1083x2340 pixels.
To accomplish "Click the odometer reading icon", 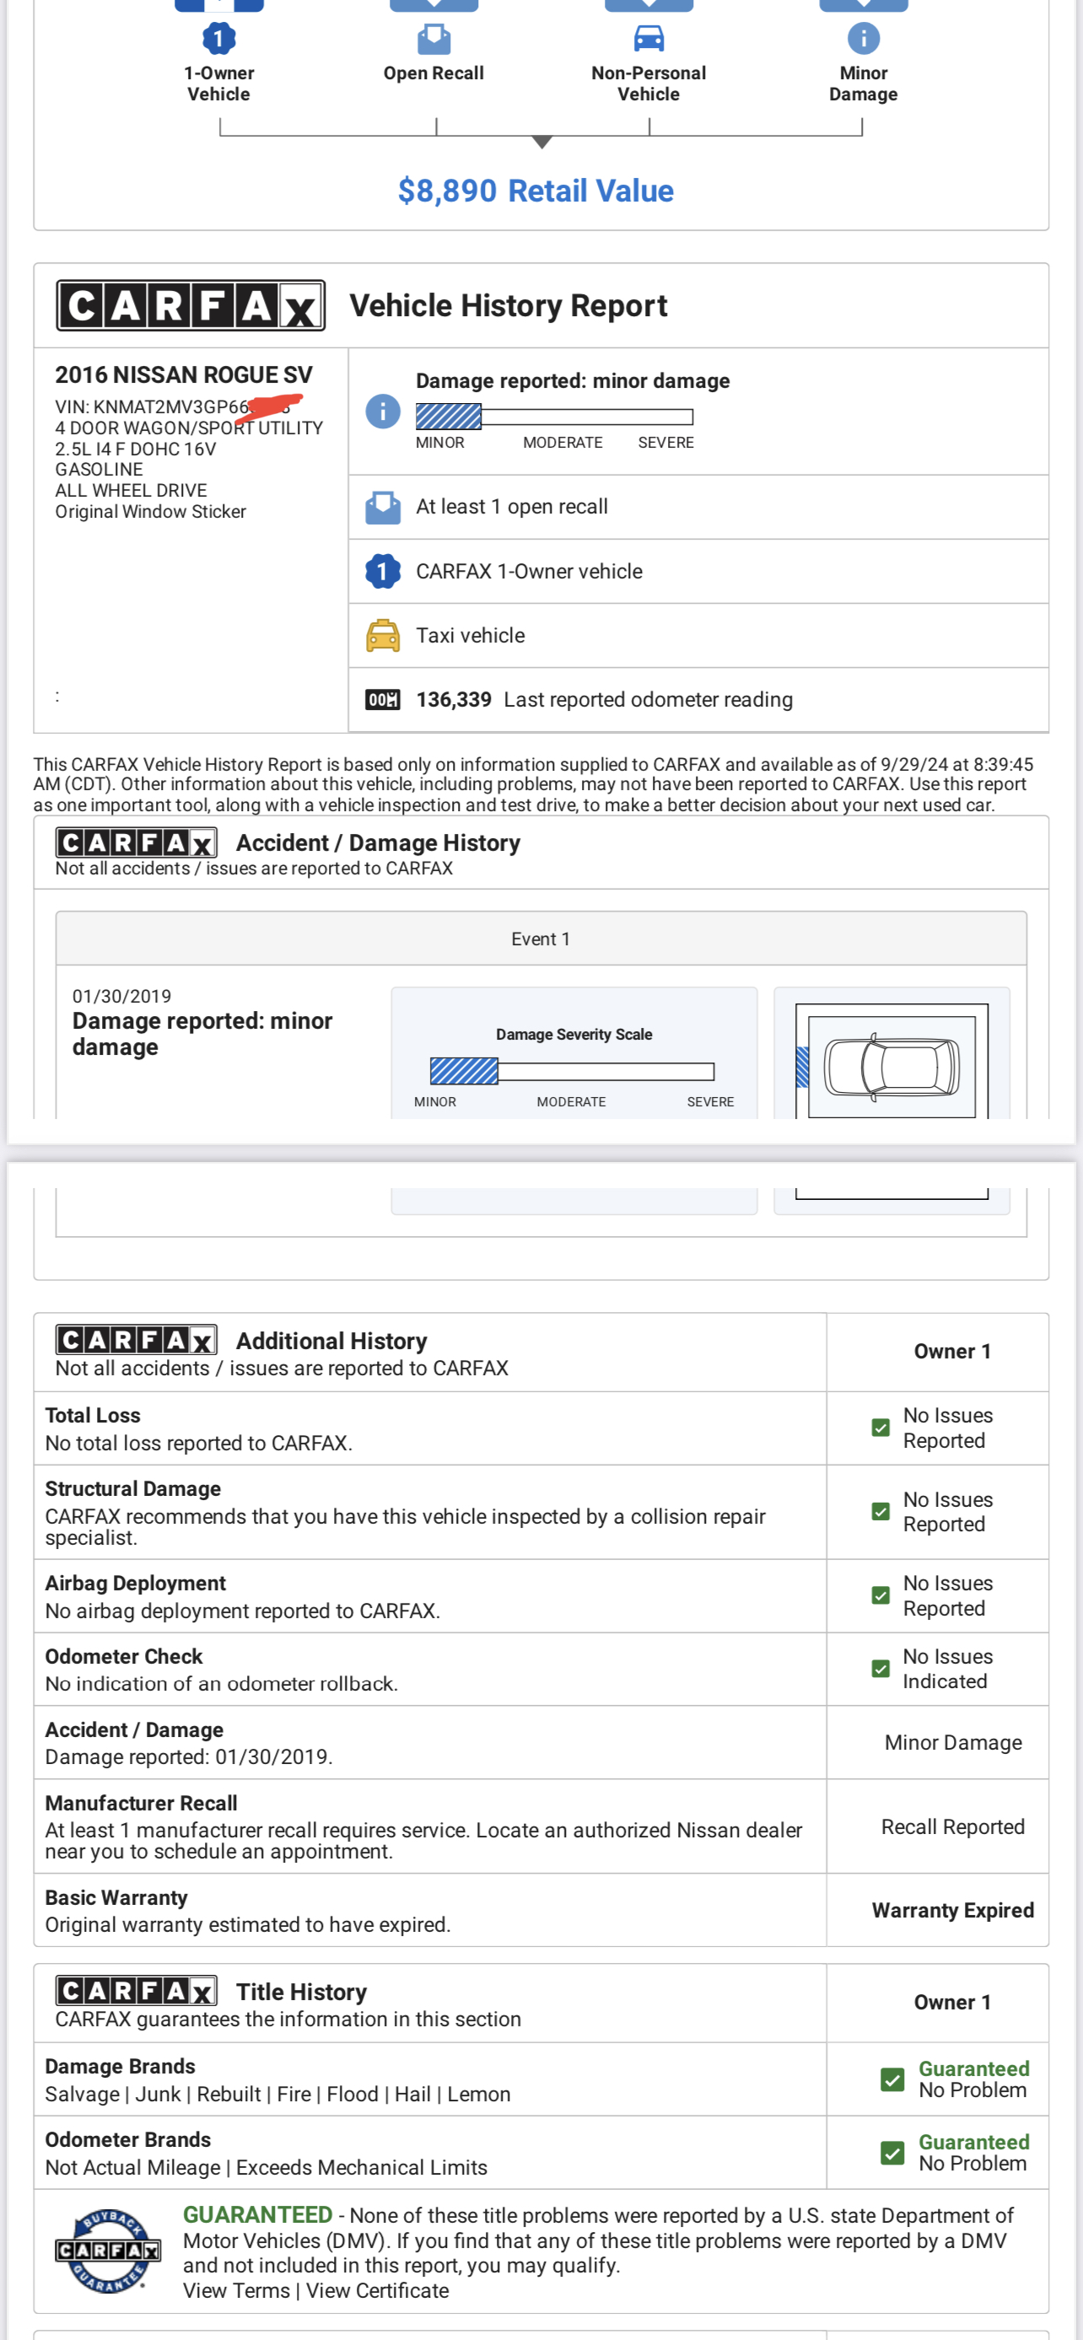I will click(382, 699).
